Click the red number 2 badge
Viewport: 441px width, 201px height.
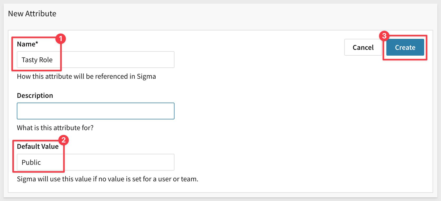coord(64,140)
